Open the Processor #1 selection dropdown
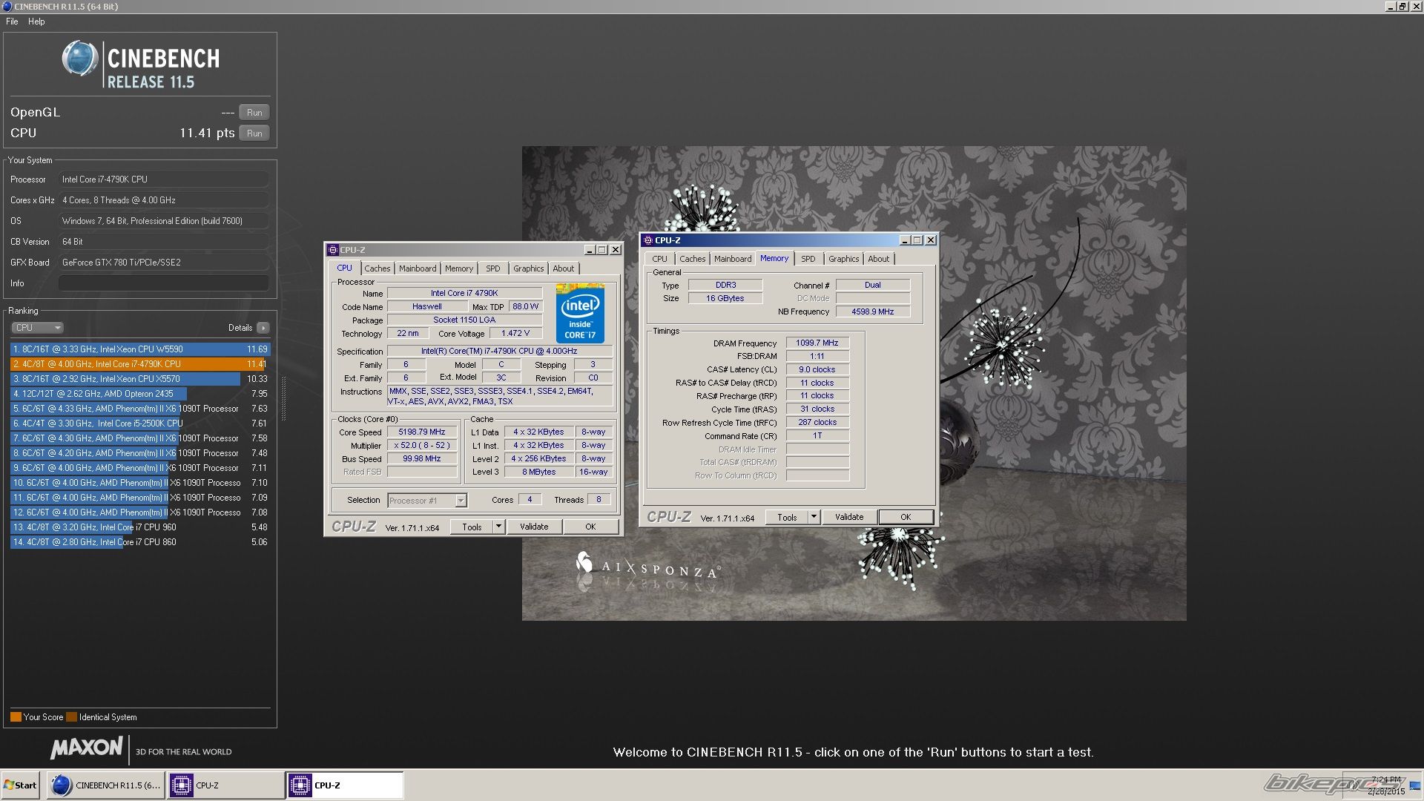This screenshot has height=801, width=1424. (426, 501)
